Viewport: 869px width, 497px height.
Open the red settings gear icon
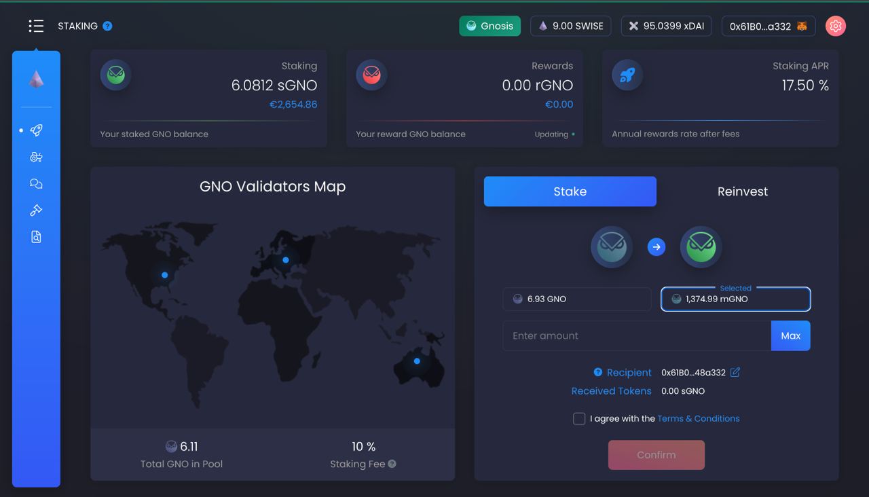coord(836,26)
